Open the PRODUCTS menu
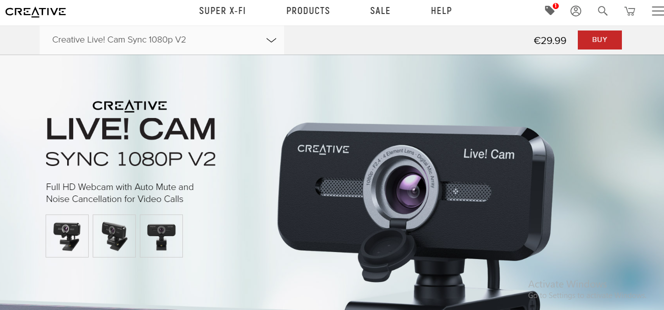This screenshot has width=664, height=310. coord(308,11)
